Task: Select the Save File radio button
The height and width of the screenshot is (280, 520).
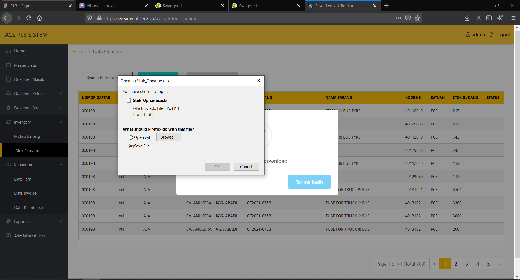Action: (x=131, y=146)
